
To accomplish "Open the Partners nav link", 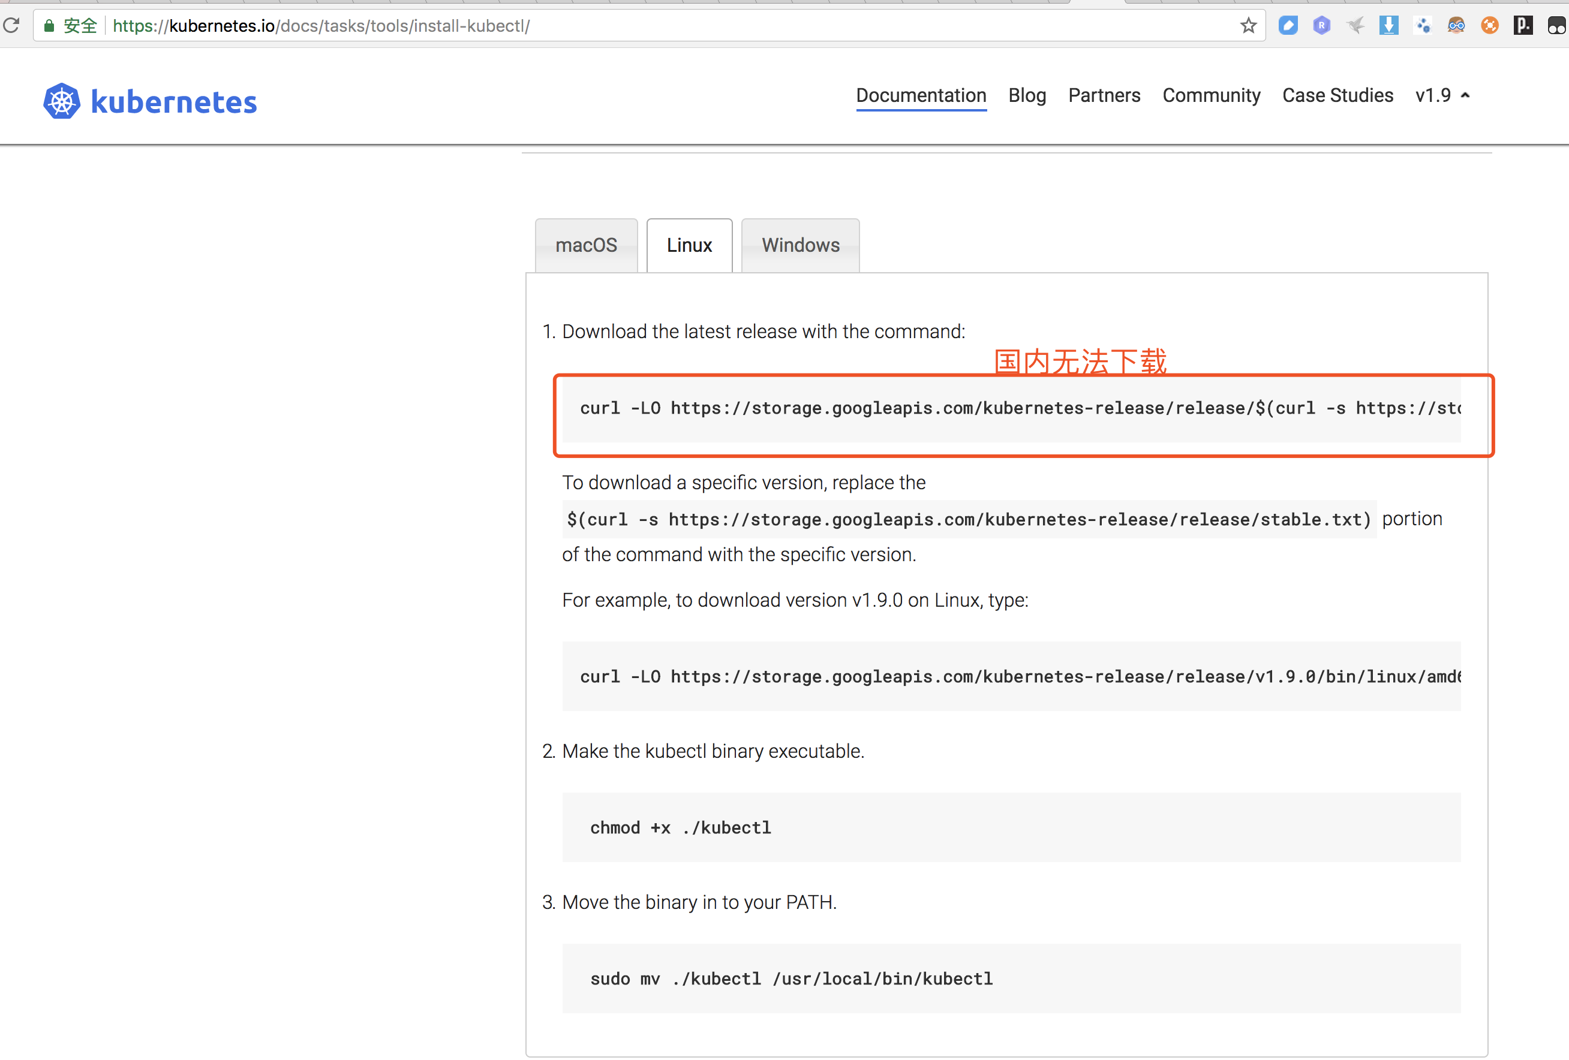I will (1104, 95).
